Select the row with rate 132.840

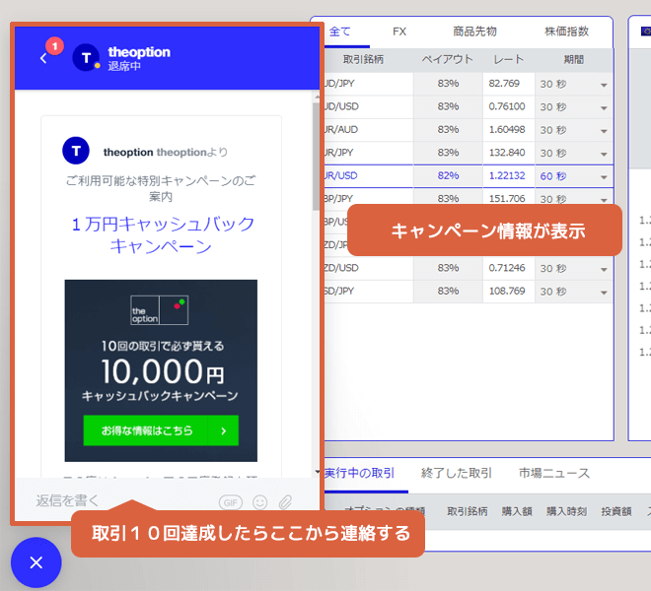point(469,153)
